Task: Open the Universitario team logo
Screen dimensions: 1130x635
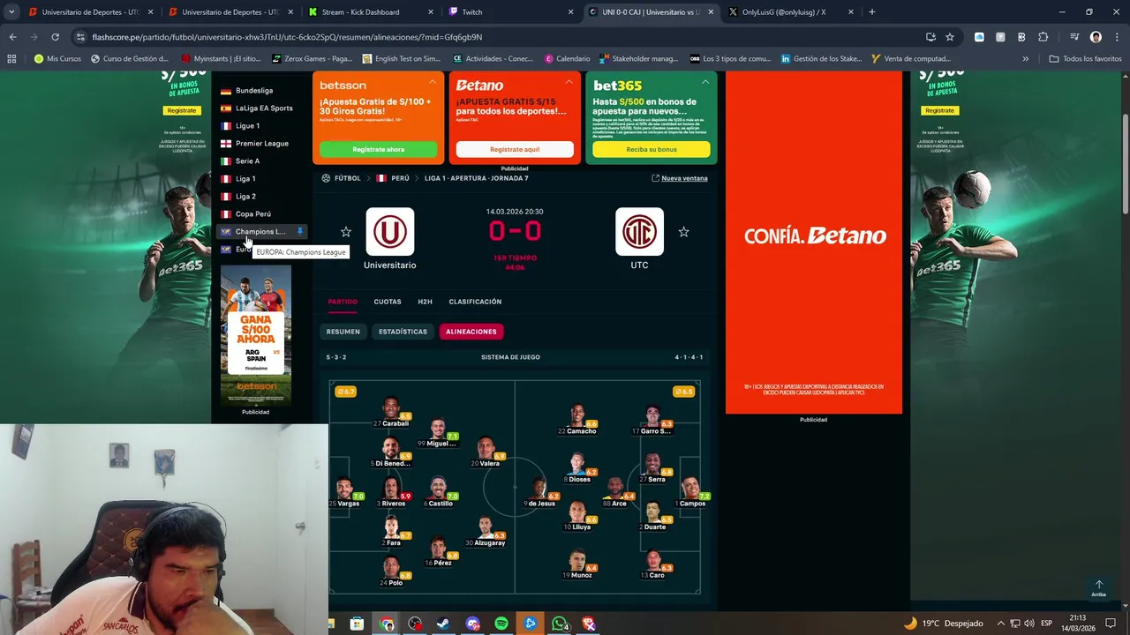Action: pos(389,232)
